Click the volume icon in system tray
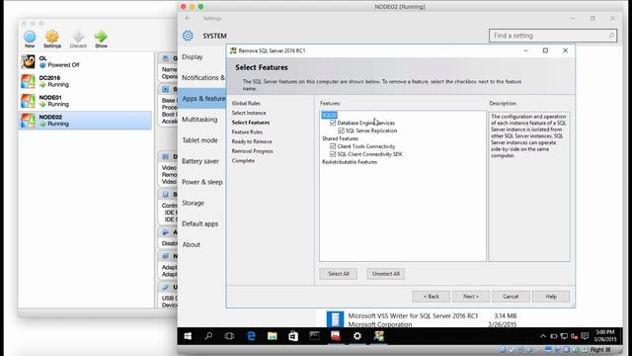 tap(574, 336)
